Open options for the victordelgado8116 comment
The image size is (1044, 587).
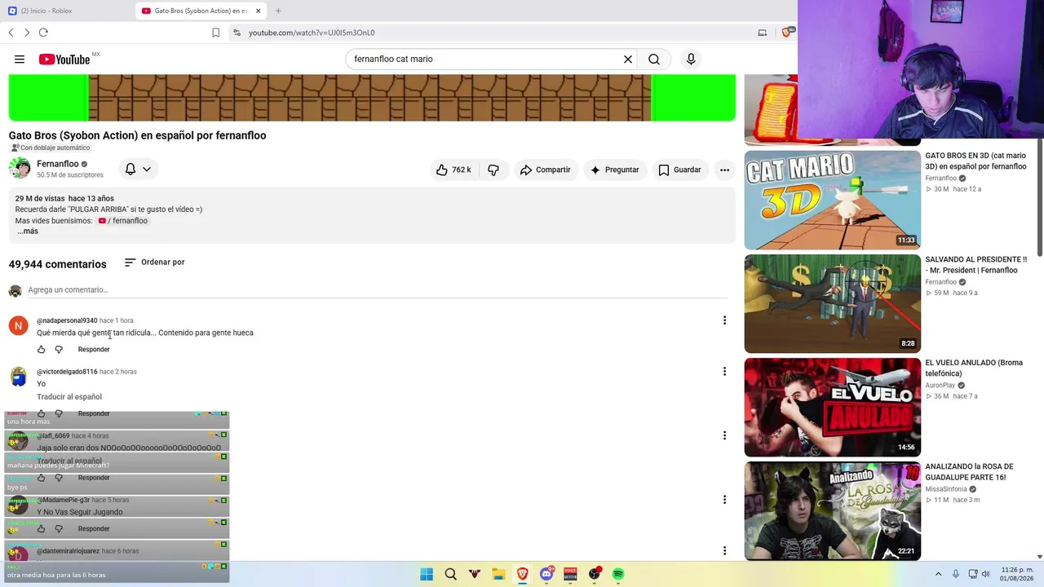click(x=724, y=372)
